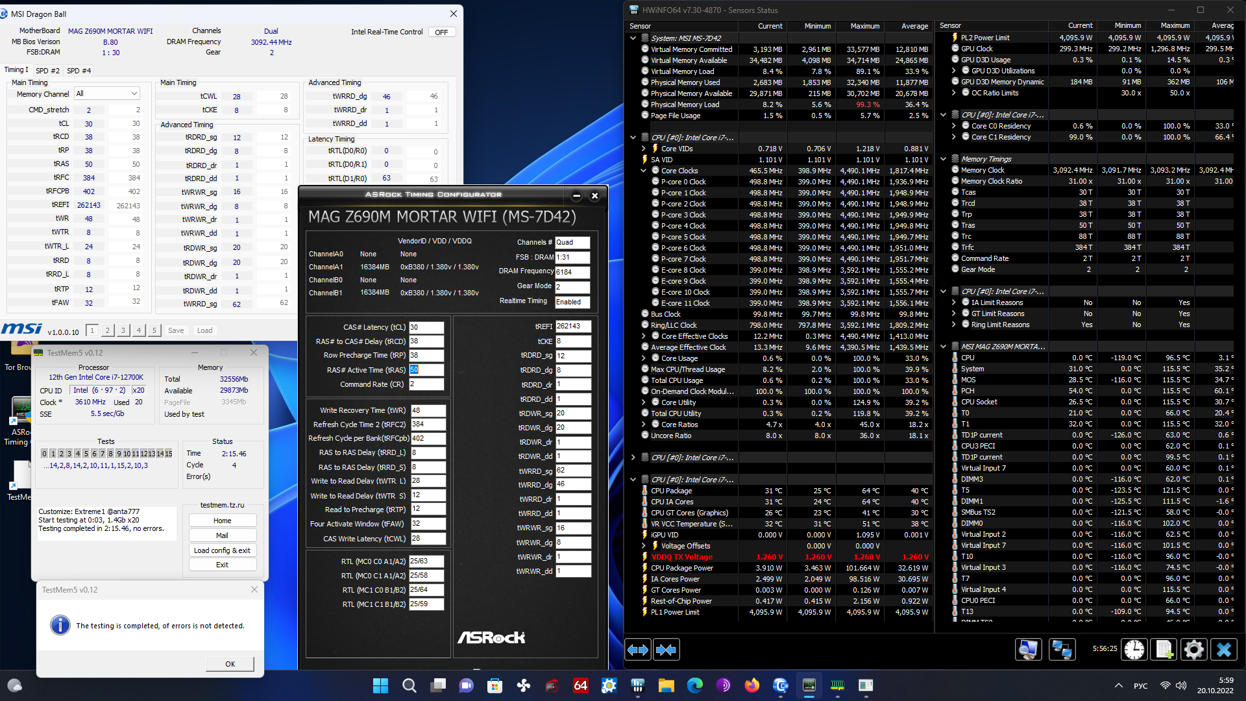Reset HWiNFO timer clock icon

pos(1134,650)
